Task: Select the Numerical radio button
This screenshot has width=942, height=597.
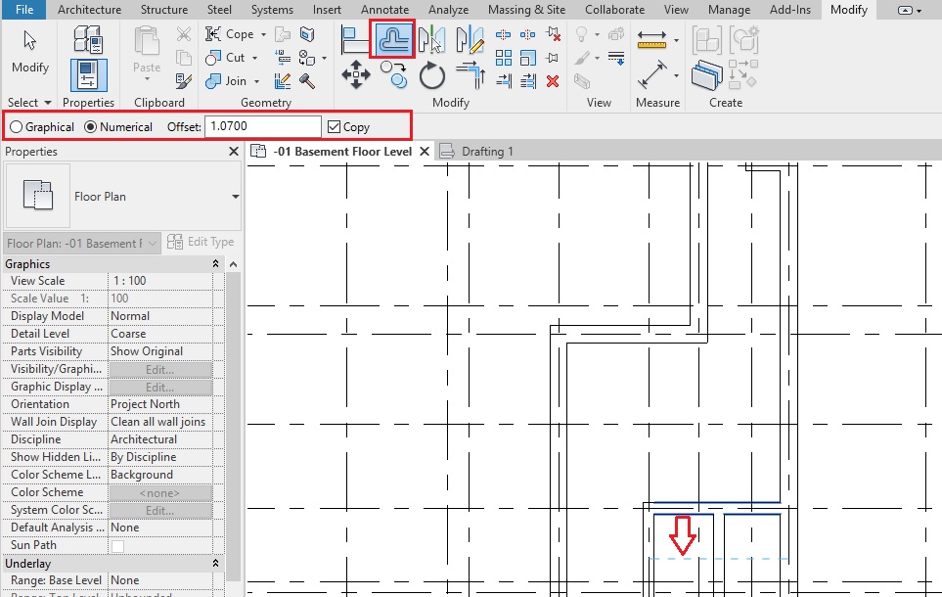Action: pos(91,127)
